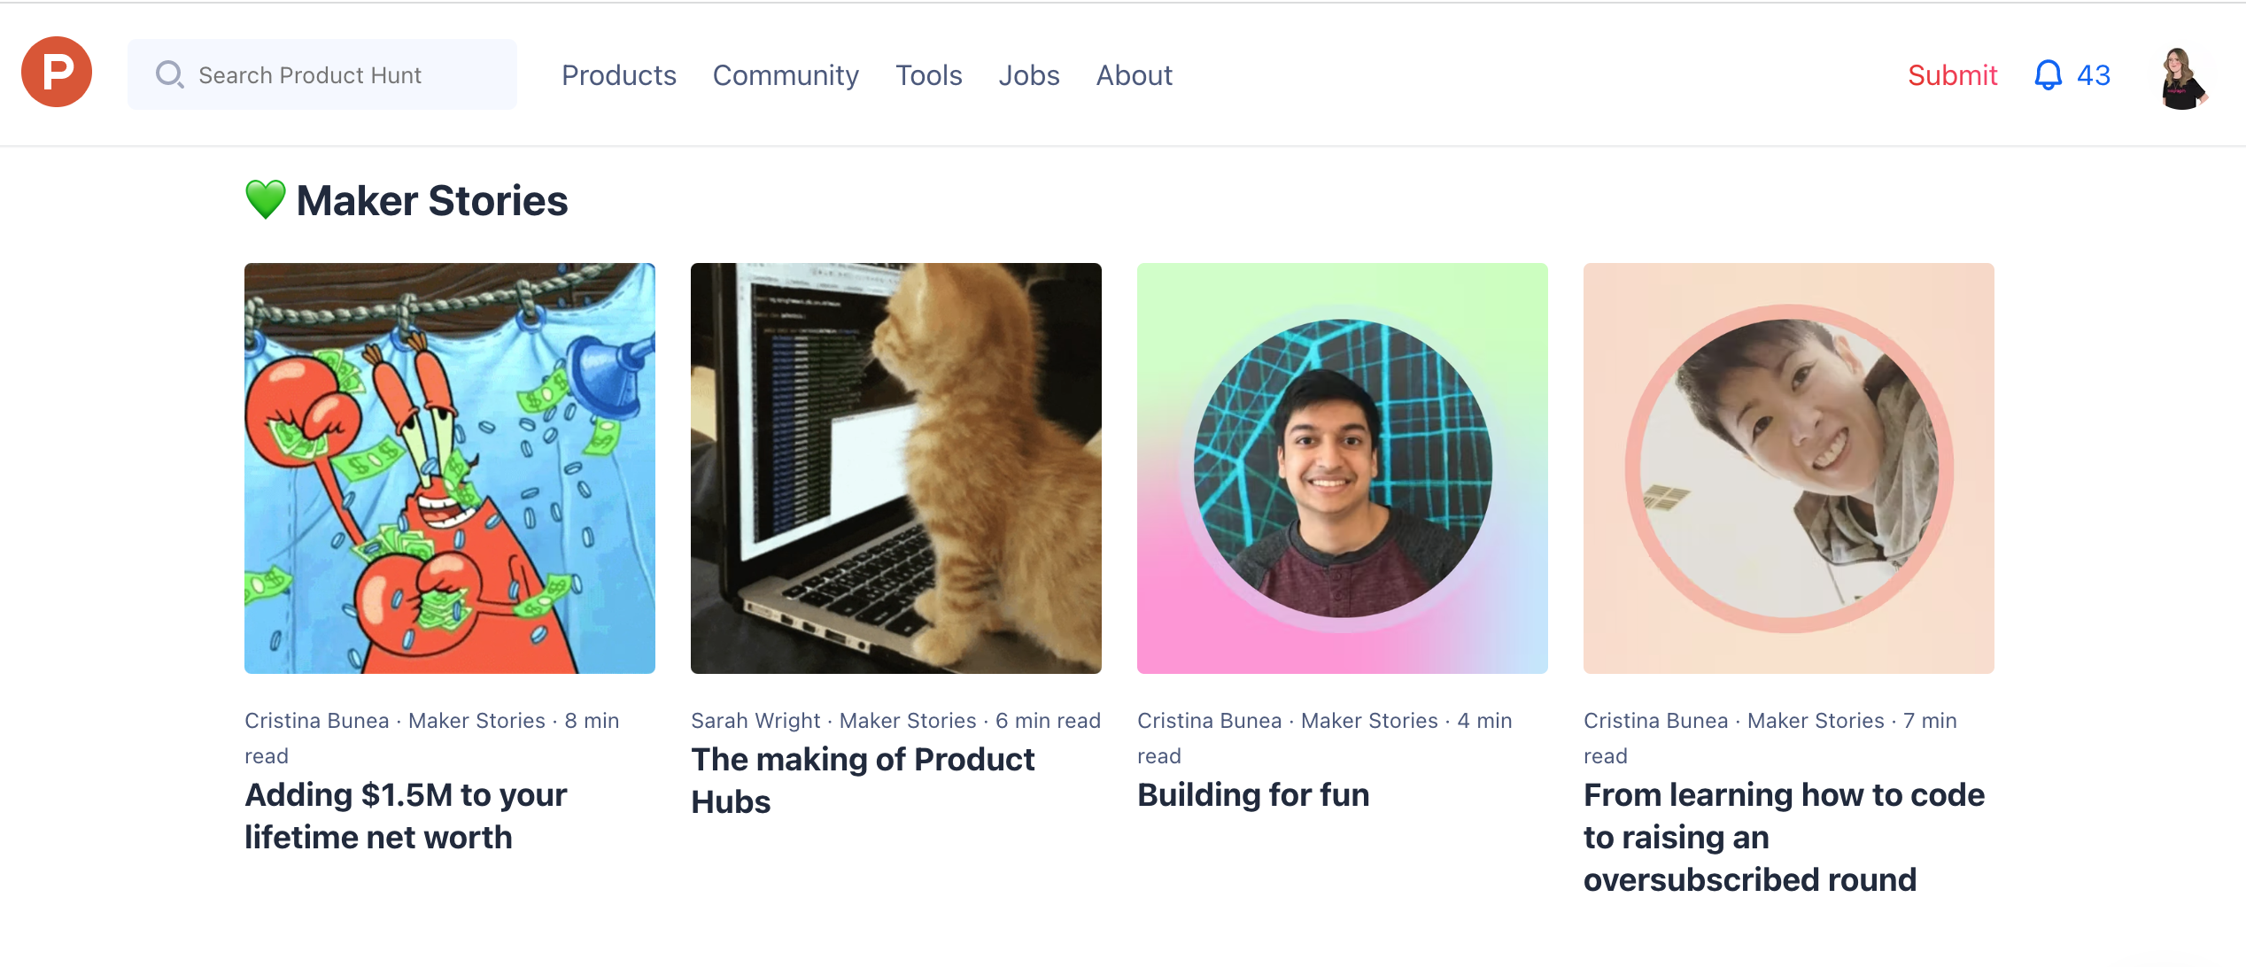Screen dimensions: 2246x967
Task: Click the search magnifier icon
Action: point(170,75)
